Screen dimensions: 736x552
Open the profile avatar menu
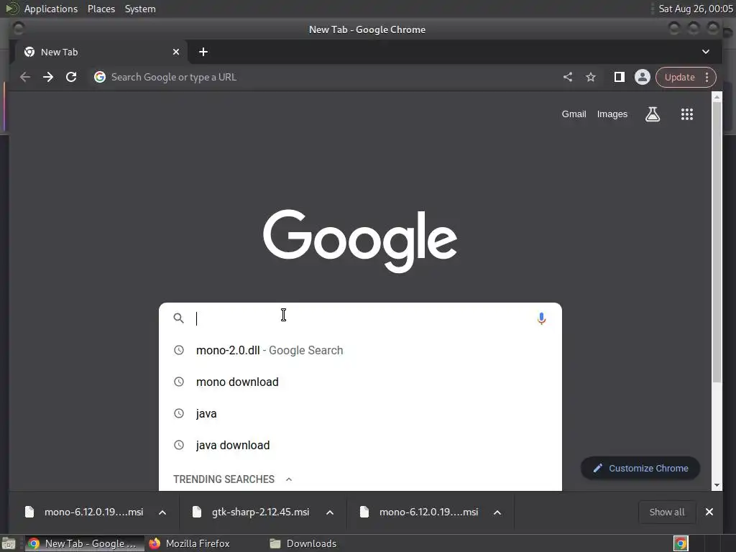pos(642,77)
